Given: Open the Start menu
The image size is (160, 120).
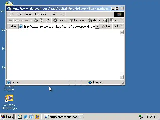Looking at the screenshot, I should coord(7,117).
